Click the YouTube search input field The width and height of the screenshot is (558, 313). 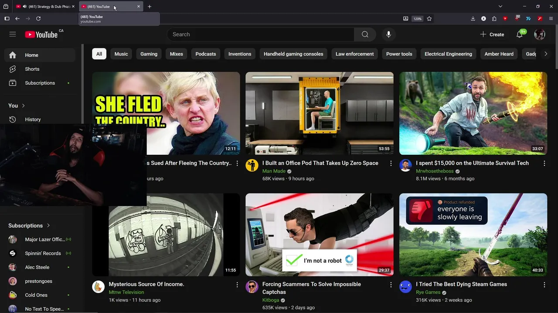(261, 34)
